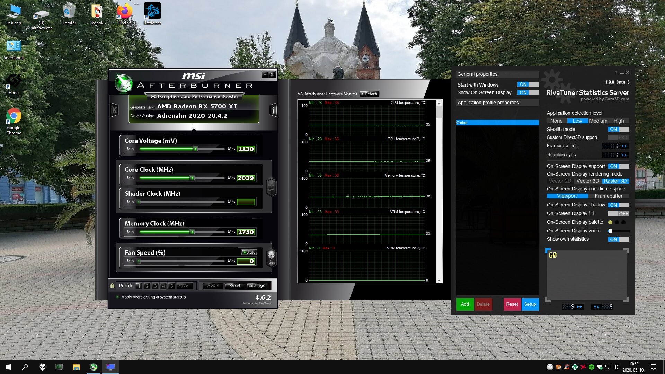665x374 pixels.
Task: Toggle Stealth mode switch
Action: 619,129
